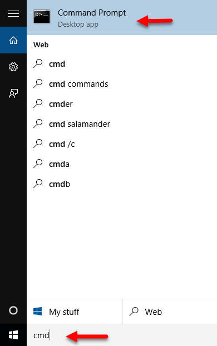This screenshot has width=217, height=346.
Task: Choose the "cmder" search suggestion
Action: tap(122, 103)
